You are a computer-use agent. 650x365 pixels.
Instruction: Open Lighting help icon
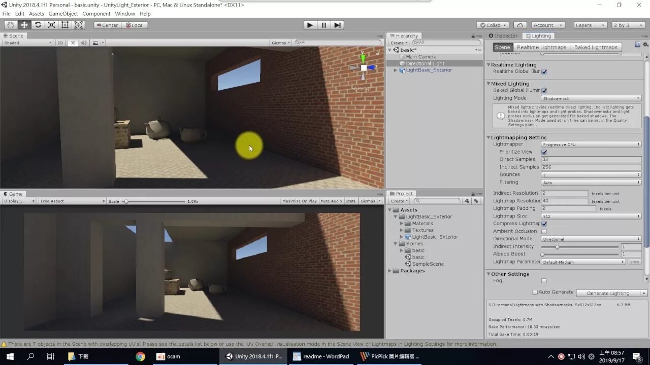tap(637, 45)
